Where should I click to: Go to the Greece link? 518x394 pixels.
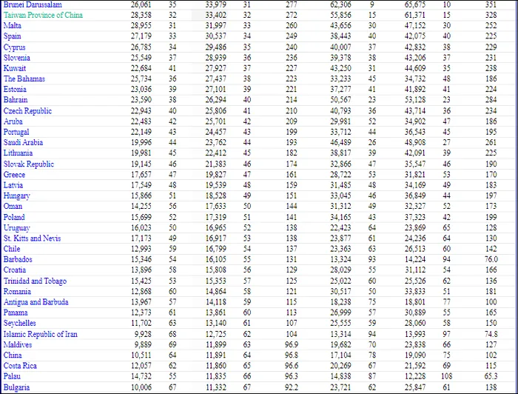[x=15, y=175]
